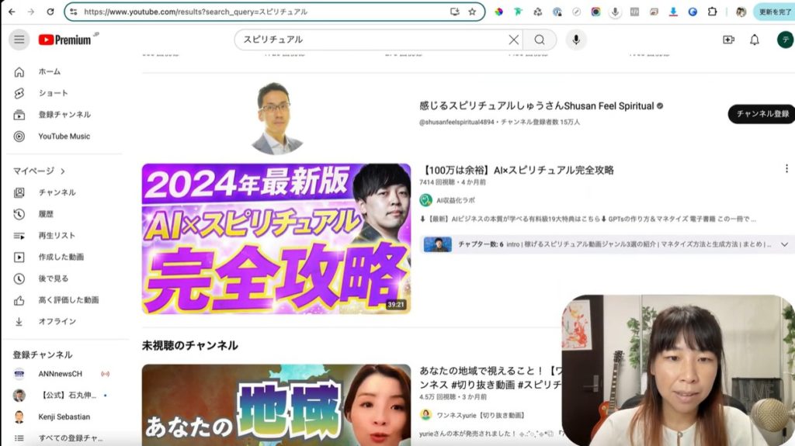Clear the search box with X
Viewport: 795px width, 446px height.
point(513,40)
